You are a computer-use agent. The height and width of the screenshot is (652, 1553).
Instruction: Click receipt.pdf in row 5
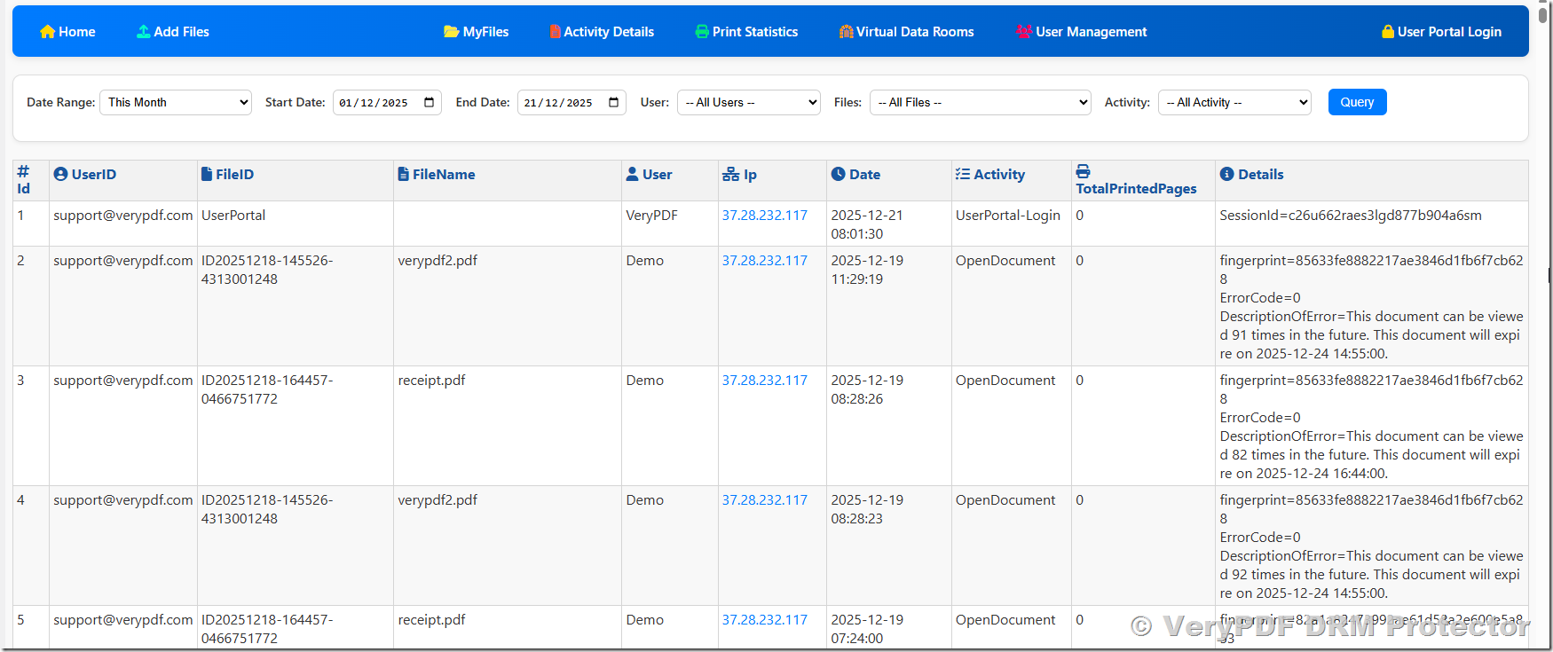(431, 620)
